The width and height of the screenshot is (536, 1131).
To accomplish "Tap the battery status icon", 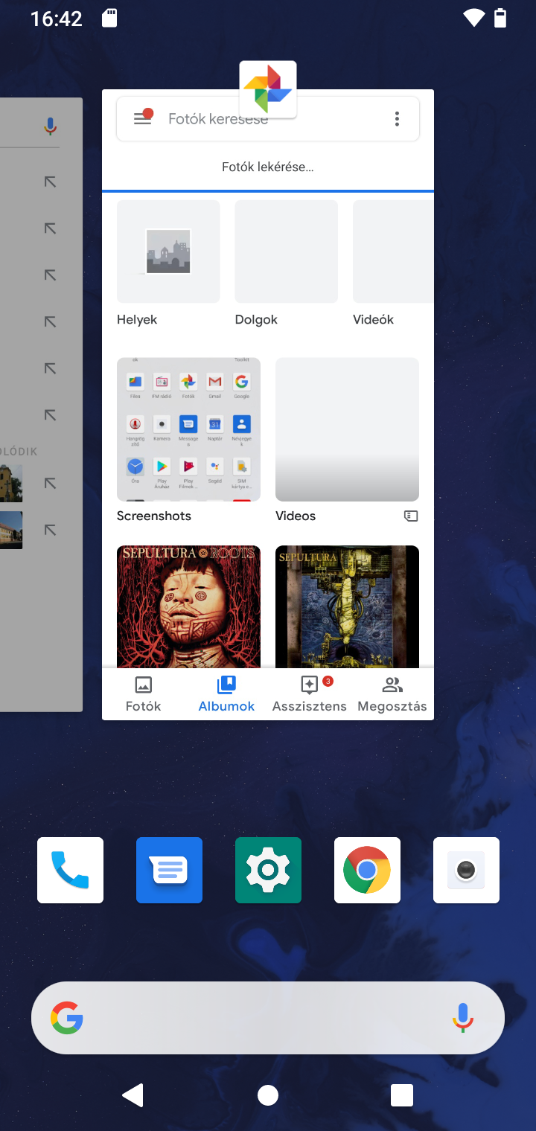I will coord(500,18).
